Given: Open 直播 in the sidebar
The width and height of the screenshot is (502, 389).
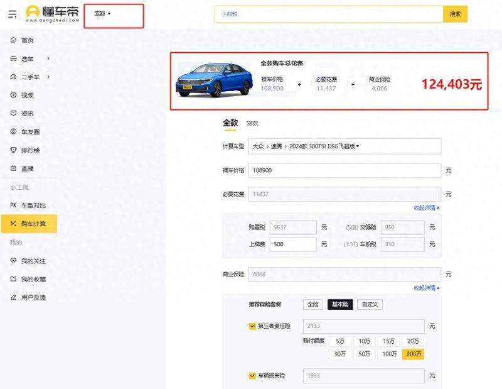Looking at the screenshot, I should coord(27,168).
